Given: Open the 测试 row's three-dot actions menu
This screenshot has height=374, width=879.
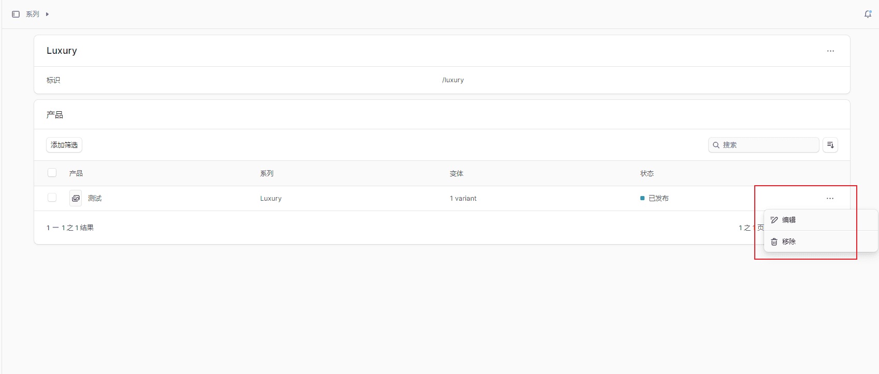Looking at the screenshot, I should point(830,198).
